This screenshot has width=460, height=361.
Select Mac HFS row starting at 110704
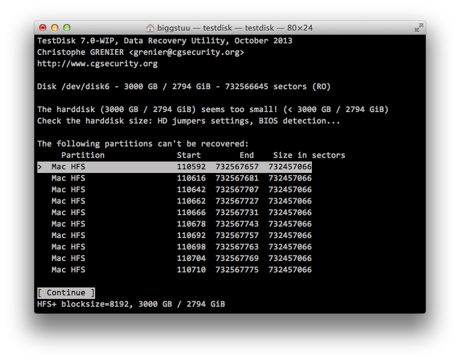click(174, 259)
